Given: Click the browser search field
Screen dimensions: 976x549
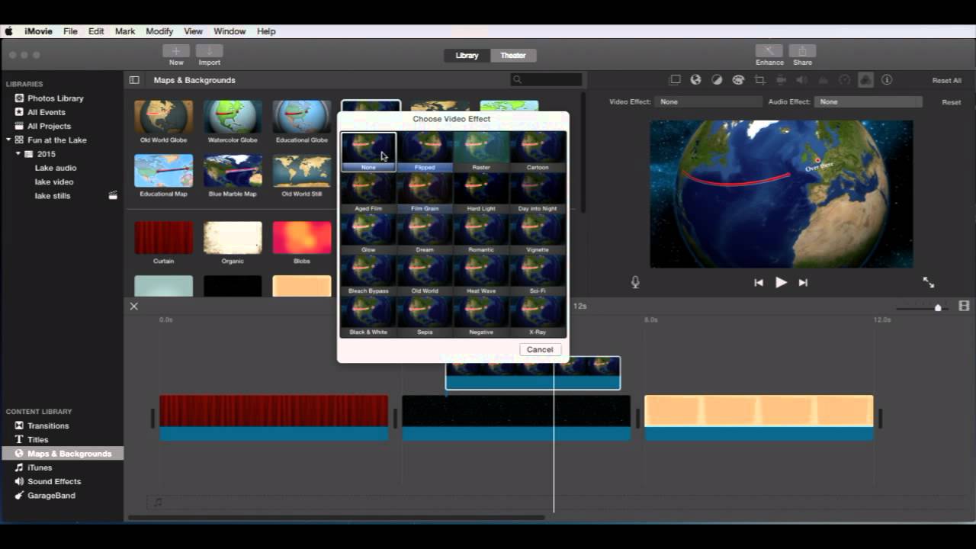Looking at the screenshot, I should 546,79.
